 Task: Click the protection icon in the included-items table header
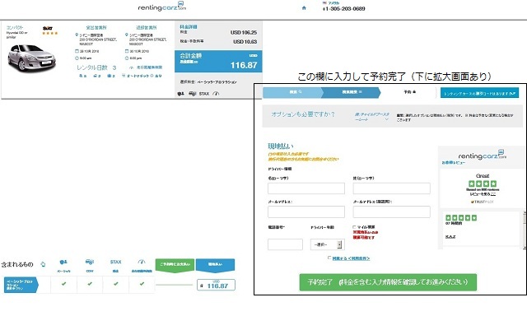(x=63, y=263)
